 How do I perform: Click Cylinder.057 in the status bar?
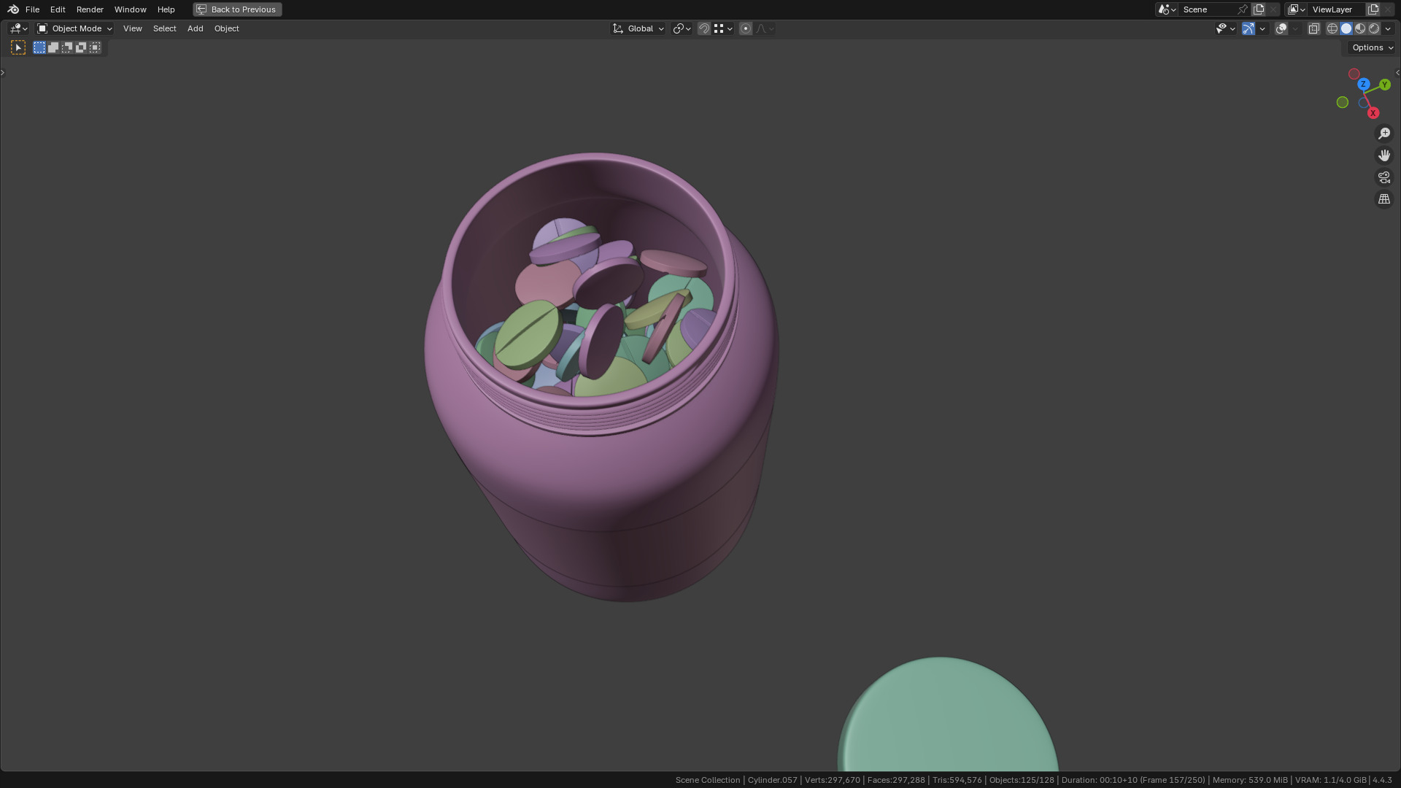tap(772, 780)
